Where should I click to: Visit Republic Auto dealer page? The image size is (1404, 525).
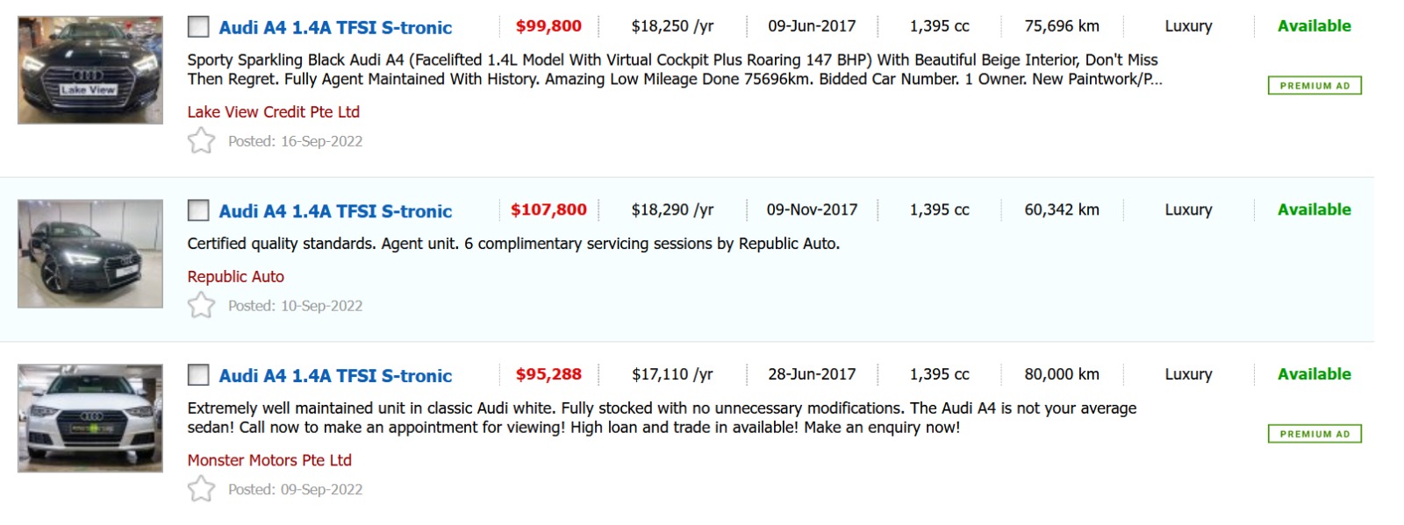click(x=235, y=277)
